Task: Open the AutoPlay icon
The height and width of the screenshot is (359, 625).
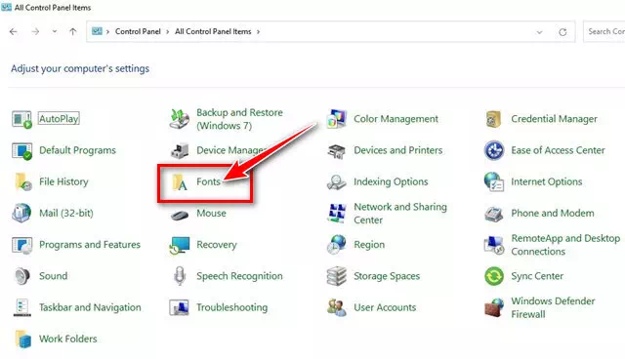Action: tap(21, 119)
